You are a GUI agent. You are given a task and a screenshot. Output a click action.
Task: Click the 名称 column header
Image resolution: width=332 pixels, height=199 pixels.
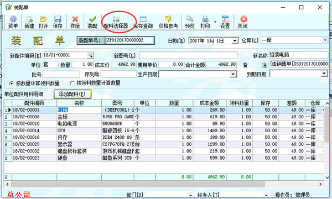(79, 103)
